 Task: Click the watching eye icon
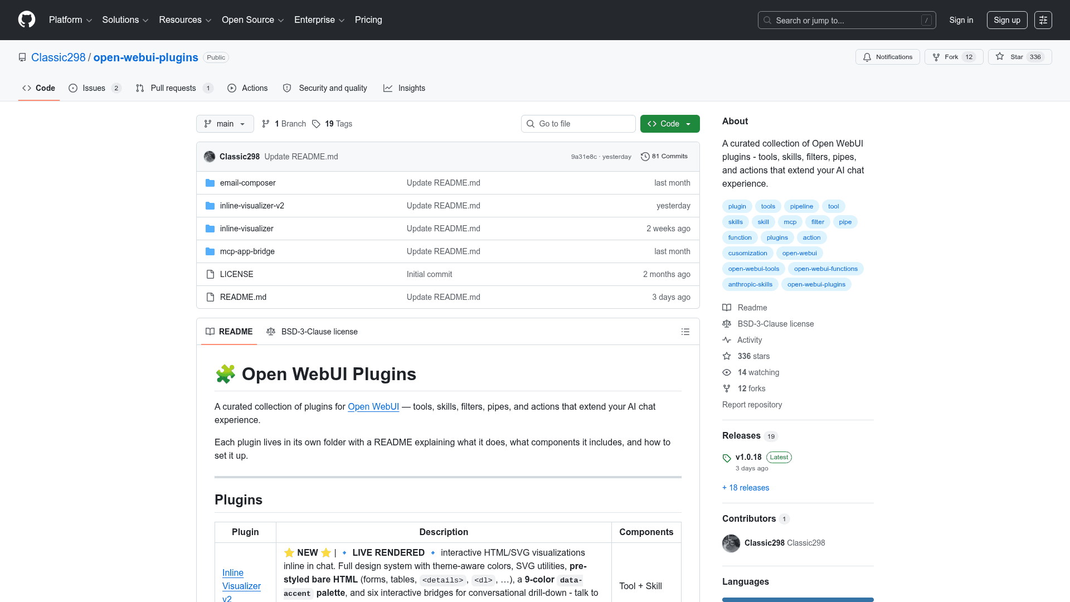[x=727, y=372]
